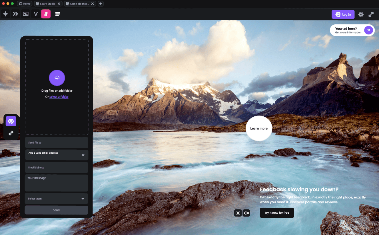Unmute the background sound
379x235 pixels.
[246, 213]
